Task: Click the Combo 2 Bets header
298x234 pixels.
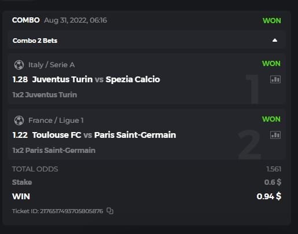Action: (x=35, y=41)
